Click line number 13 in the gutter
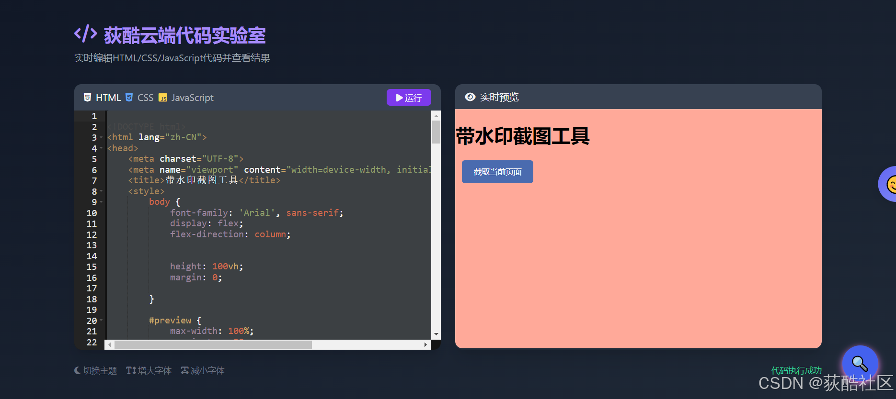 coord(92,245)
